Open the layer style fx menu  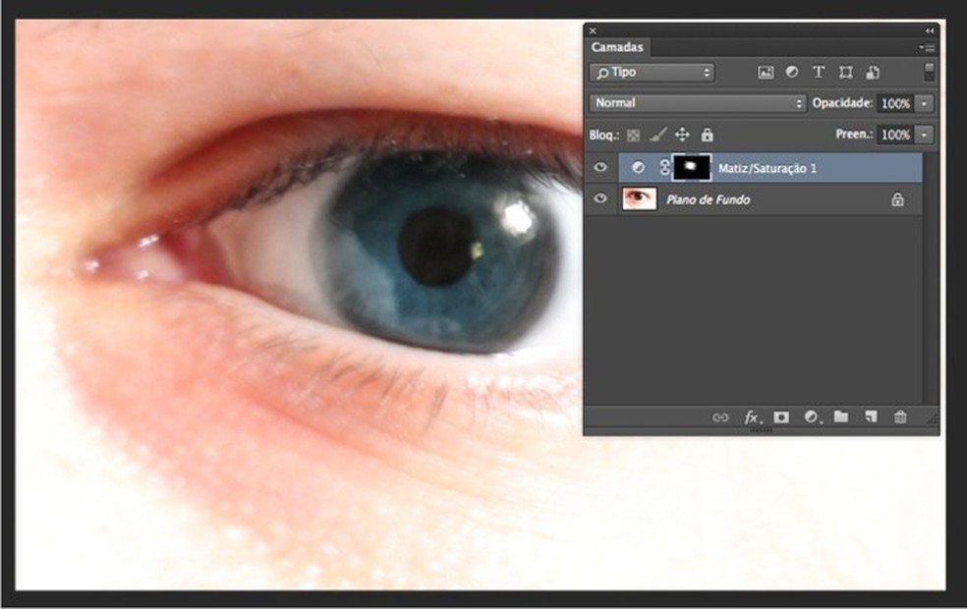pyautogui.click(x=752, y=417)
